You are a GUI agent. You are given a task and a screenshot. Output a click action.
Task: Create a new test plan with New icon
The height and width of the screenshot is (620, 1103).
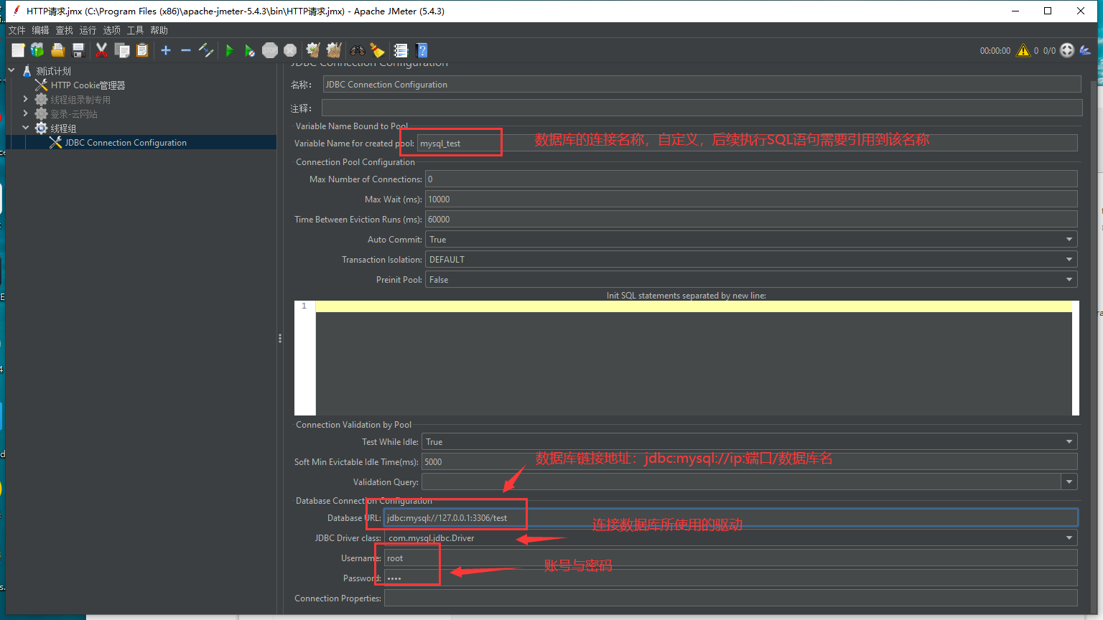(x=18, y=50)
